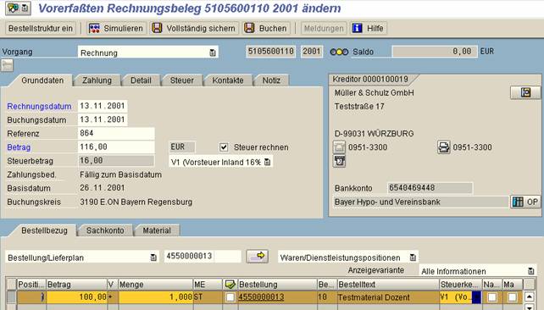Open the Bestellung/Lieferplan dropdown
The height and width of the screenshot is (310, 544).
click(153, 257)
